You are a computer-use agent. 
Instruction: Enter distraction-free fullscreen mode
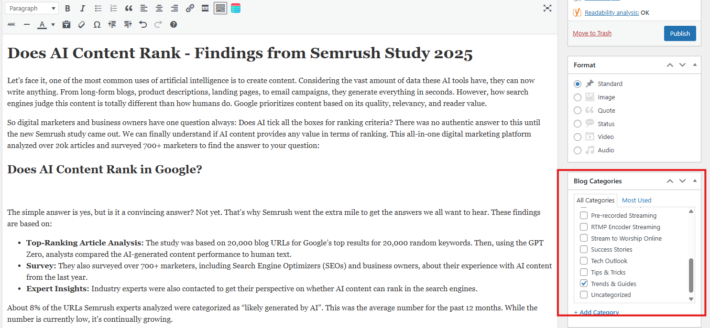coord(547,8)
